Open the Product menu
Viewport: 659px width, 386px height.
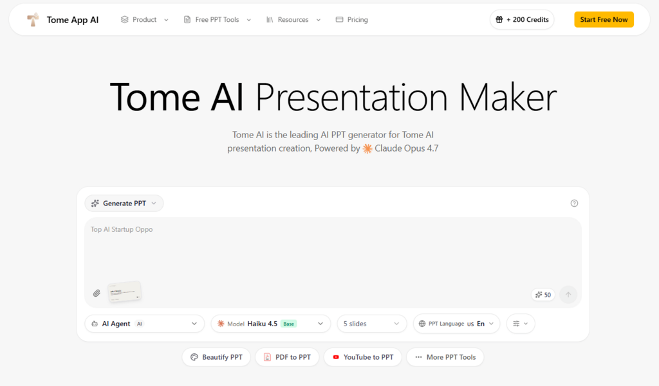pyautogui.click(x=145, y=20)
